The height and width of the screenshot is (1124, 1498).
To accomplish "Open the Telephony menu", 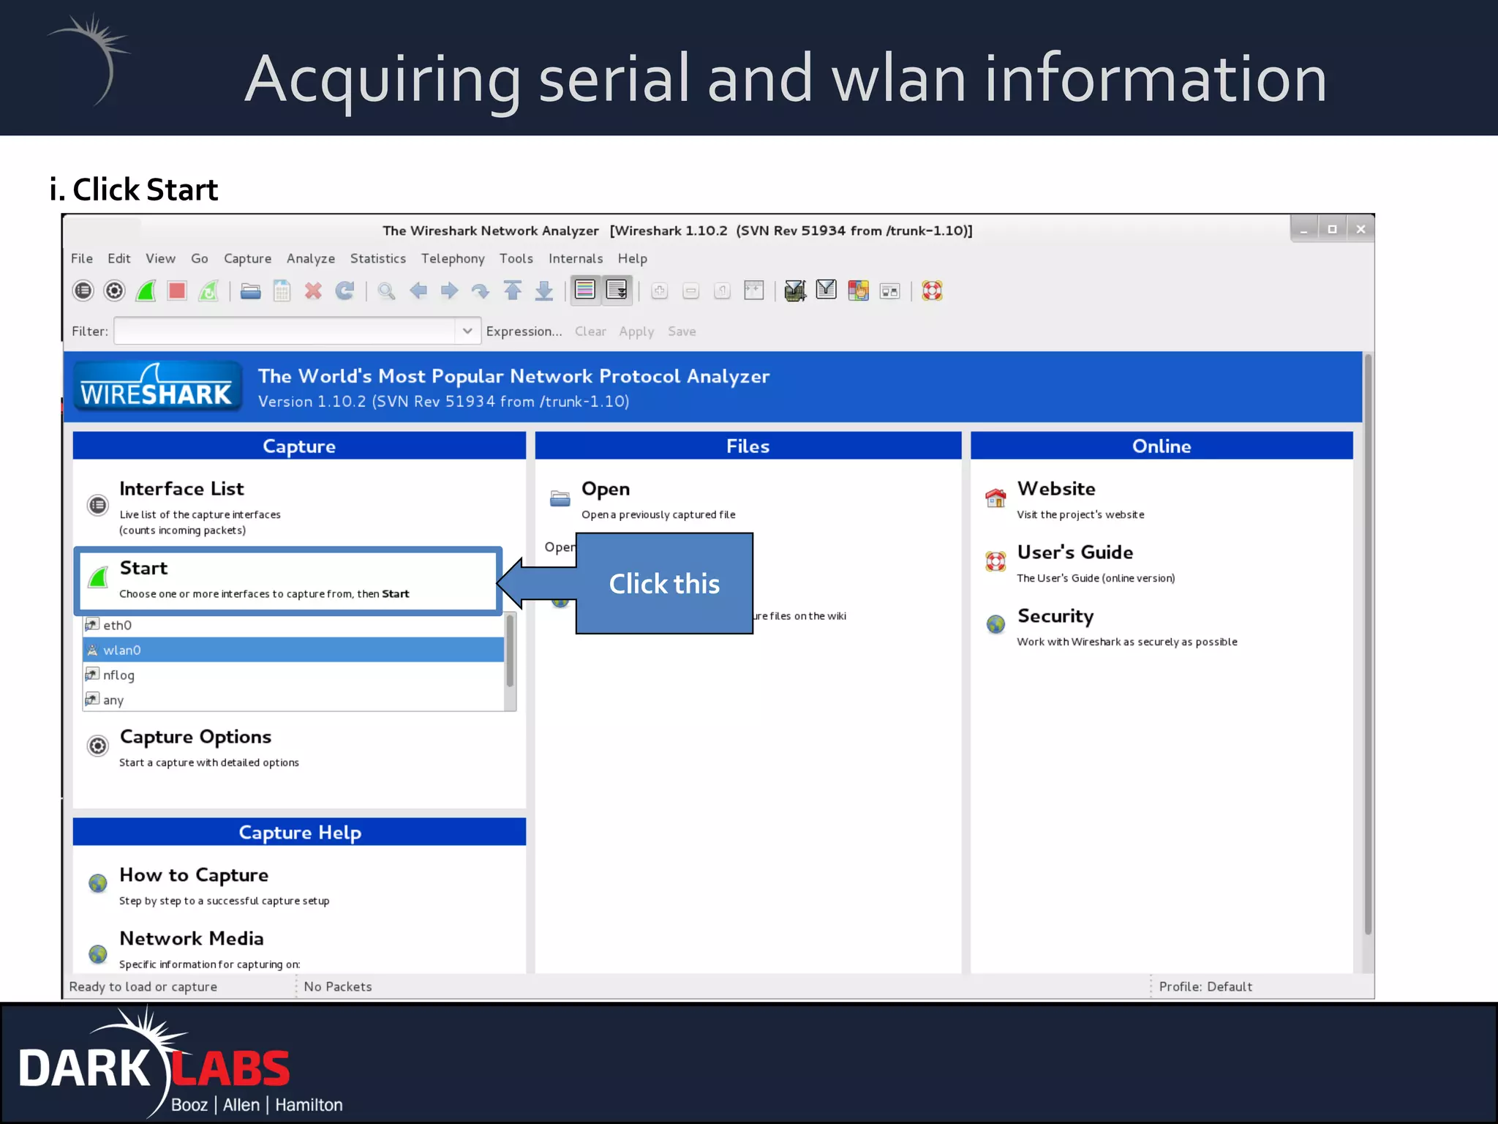I will click(453, 258).
